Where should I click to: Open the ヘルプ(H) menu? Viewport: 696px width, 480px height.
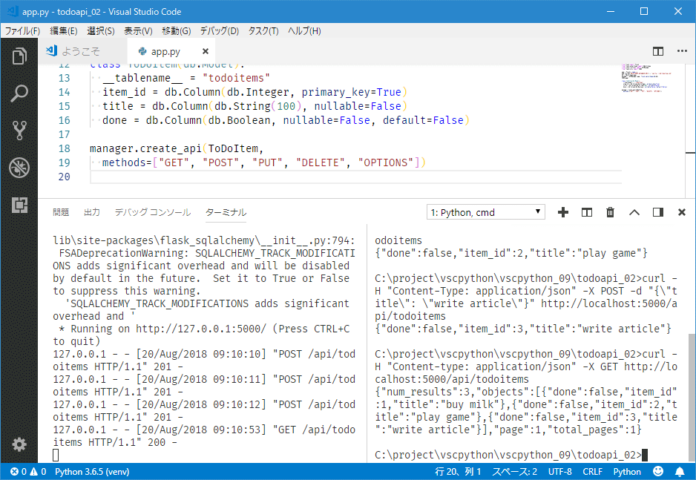pyautogui.click(x=304, y=30)
